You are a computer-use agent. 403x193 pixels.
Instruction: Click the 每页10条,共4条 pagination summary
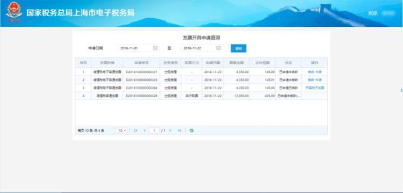coord(91,131)
